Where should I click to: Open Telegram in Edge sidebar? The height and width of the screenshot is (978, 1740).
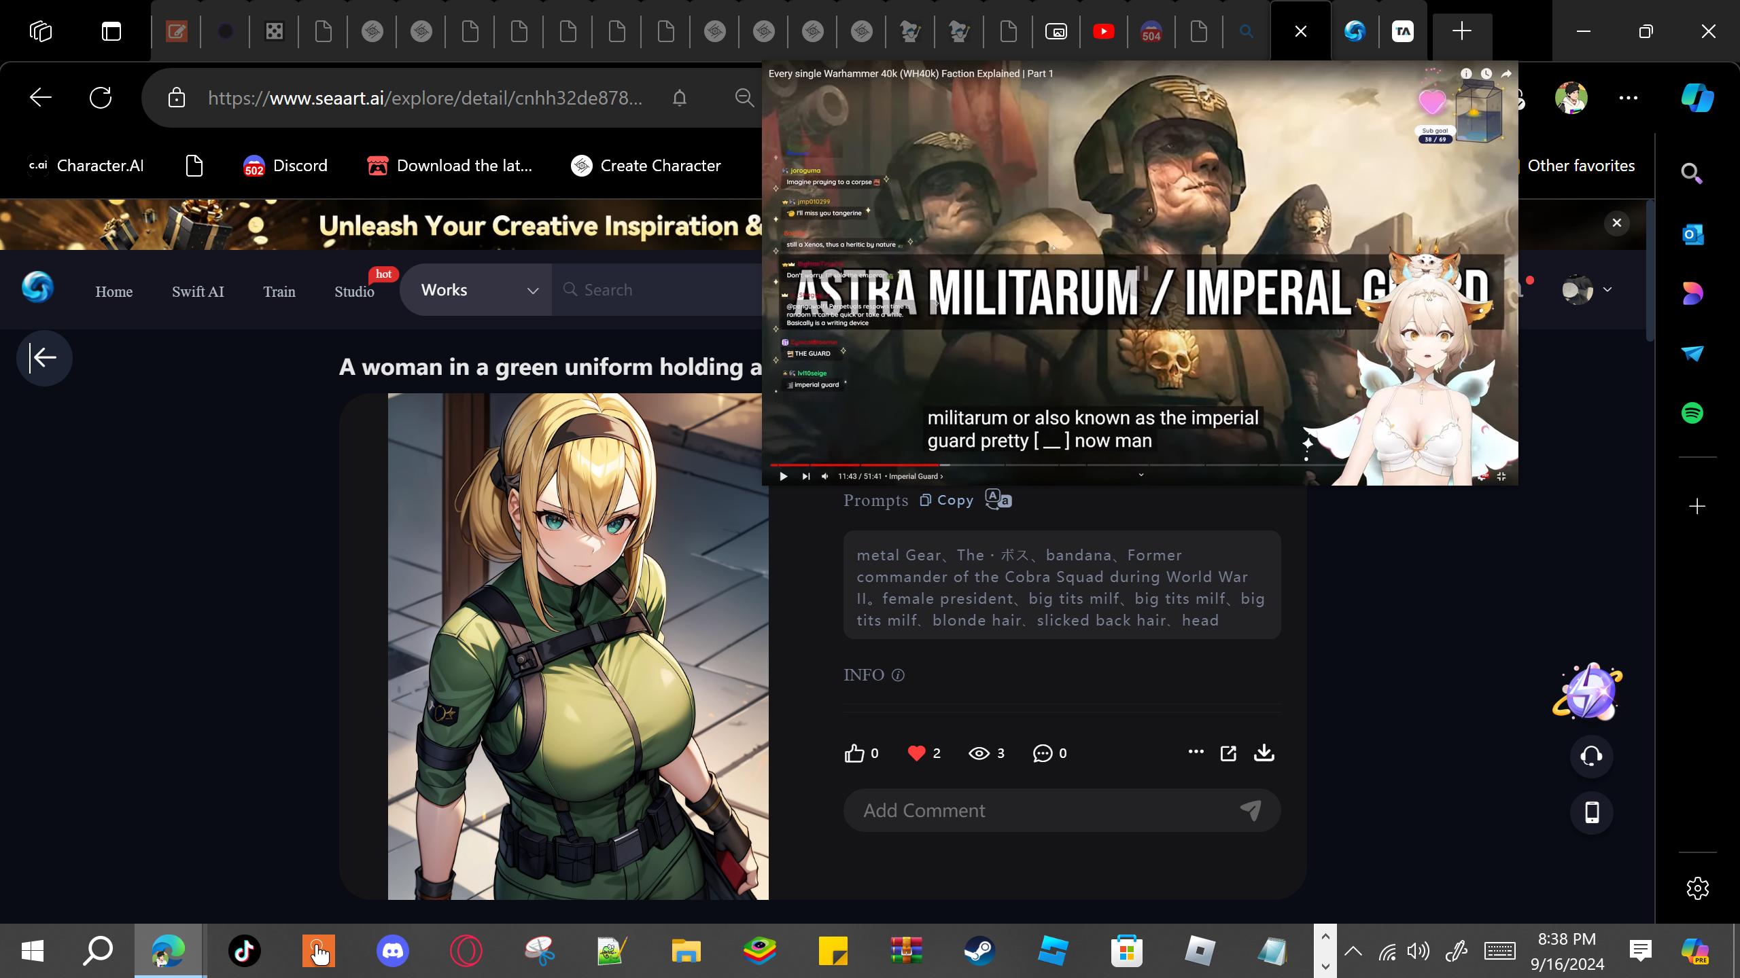[x=1692, y=353]
